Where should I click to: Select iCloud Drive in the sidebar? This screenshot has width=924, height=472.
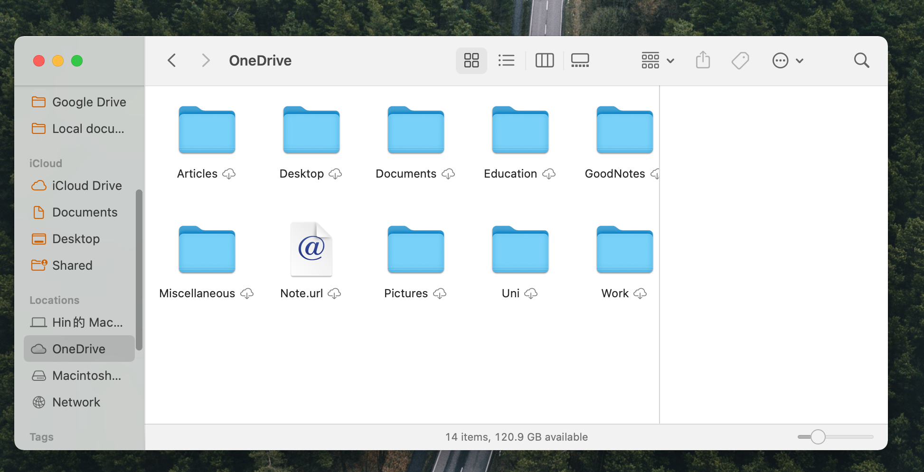click(87, 186)
